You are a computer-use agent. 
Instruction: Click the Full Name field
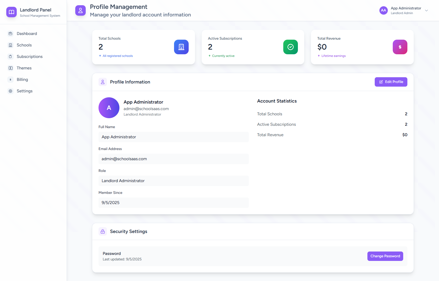tap(174, 137)
